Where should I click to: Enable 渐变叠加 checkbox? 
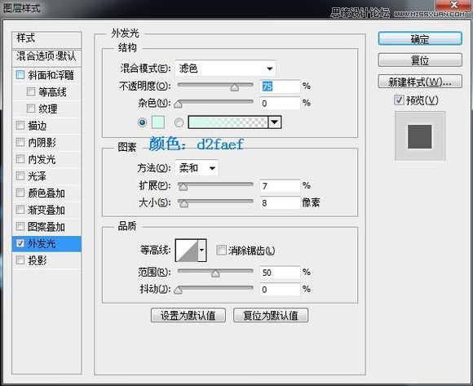[20, 210]
